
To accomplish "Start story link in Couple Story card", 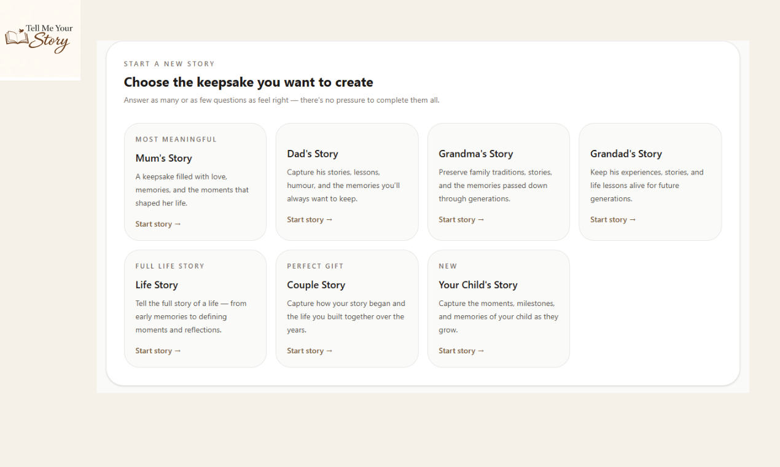I will (x=310, y=351).
